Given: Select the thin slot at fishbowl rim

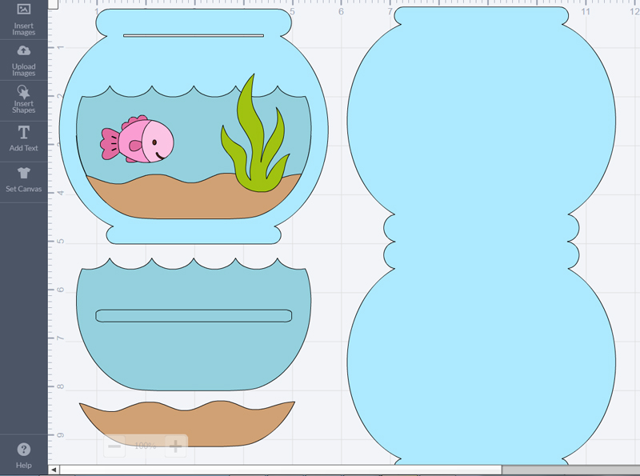Looking at the screenshot, I should pos(194,36).
